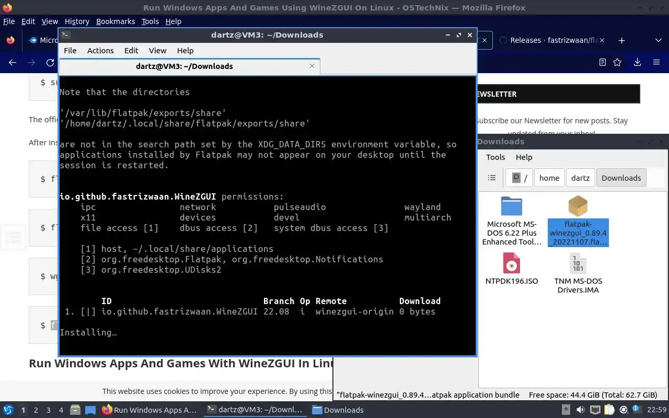Screen dimensions: 669x418
Task: Open the file manager launcher in taskbar
Action: [75, 410]
